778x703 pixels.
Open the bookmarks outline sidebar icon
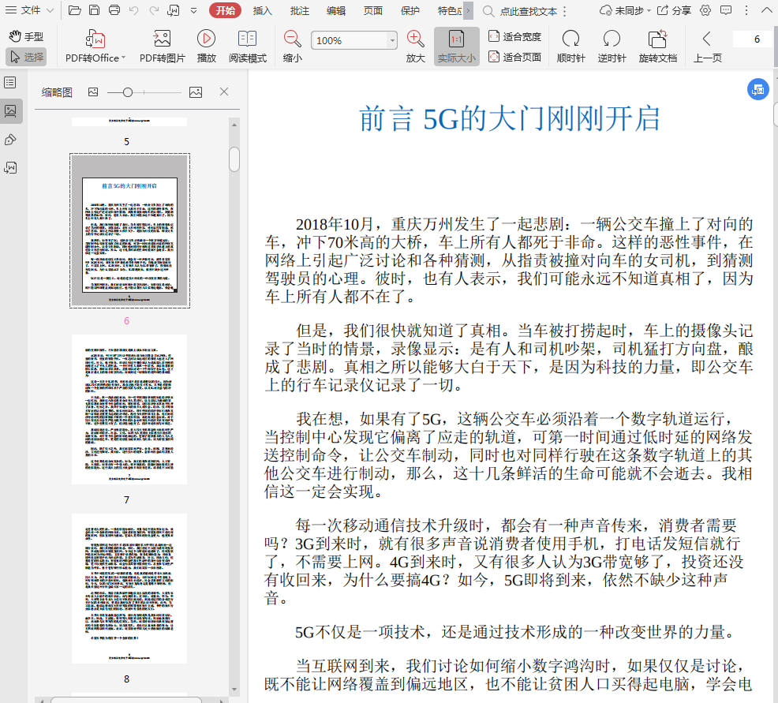click(10, 82)
